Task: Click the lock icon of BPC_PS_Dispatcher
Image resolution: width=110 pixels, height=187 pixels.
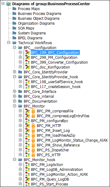Action: click(x=33, y=150)
